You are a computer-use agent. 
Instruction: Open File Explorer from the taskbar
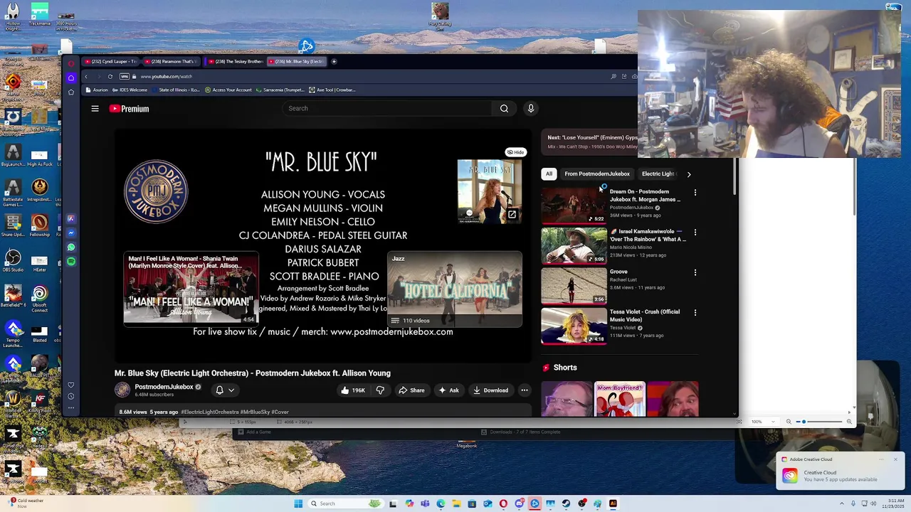pyautogui.click(x=456, y=503)
